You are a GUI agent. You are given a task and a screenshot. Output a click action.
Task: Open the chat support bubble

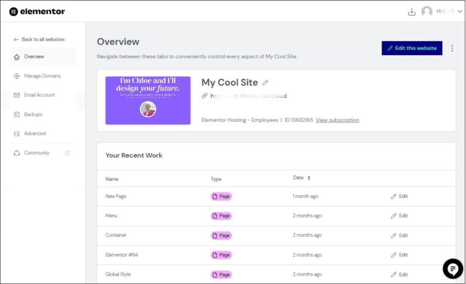453,269
